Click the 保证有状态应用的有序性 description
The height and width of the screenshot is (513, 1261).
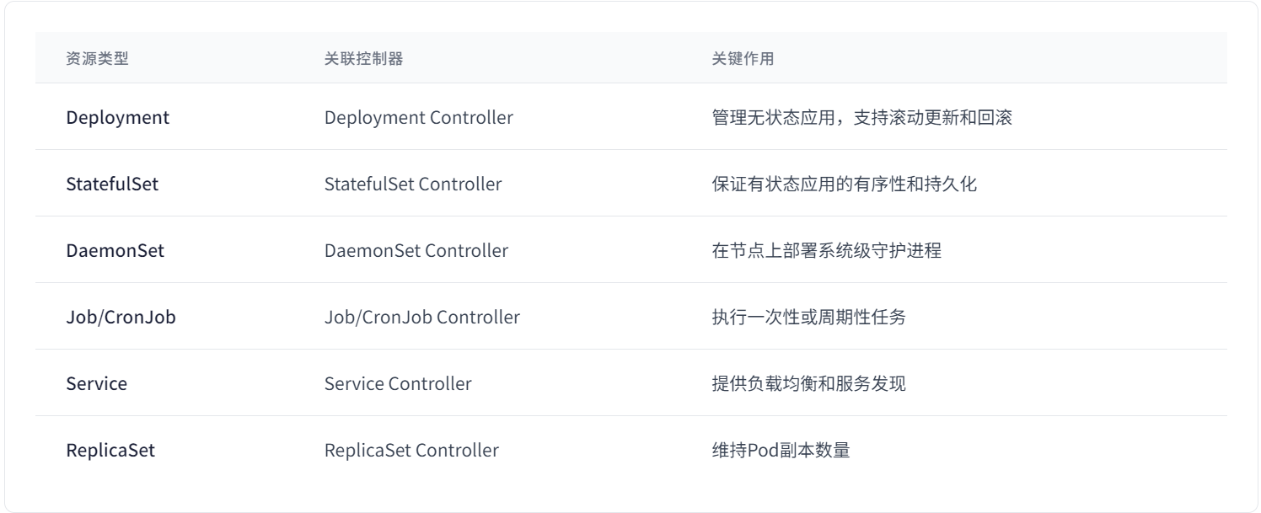845,184
